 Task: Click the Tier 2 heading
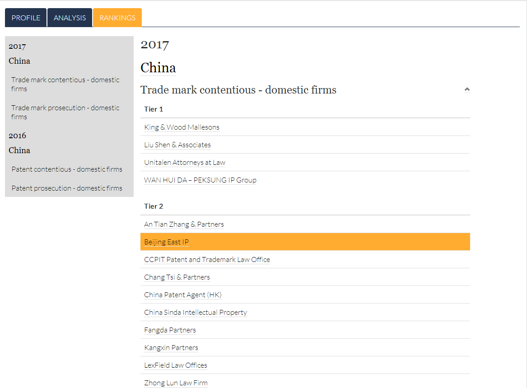point(153,206)
